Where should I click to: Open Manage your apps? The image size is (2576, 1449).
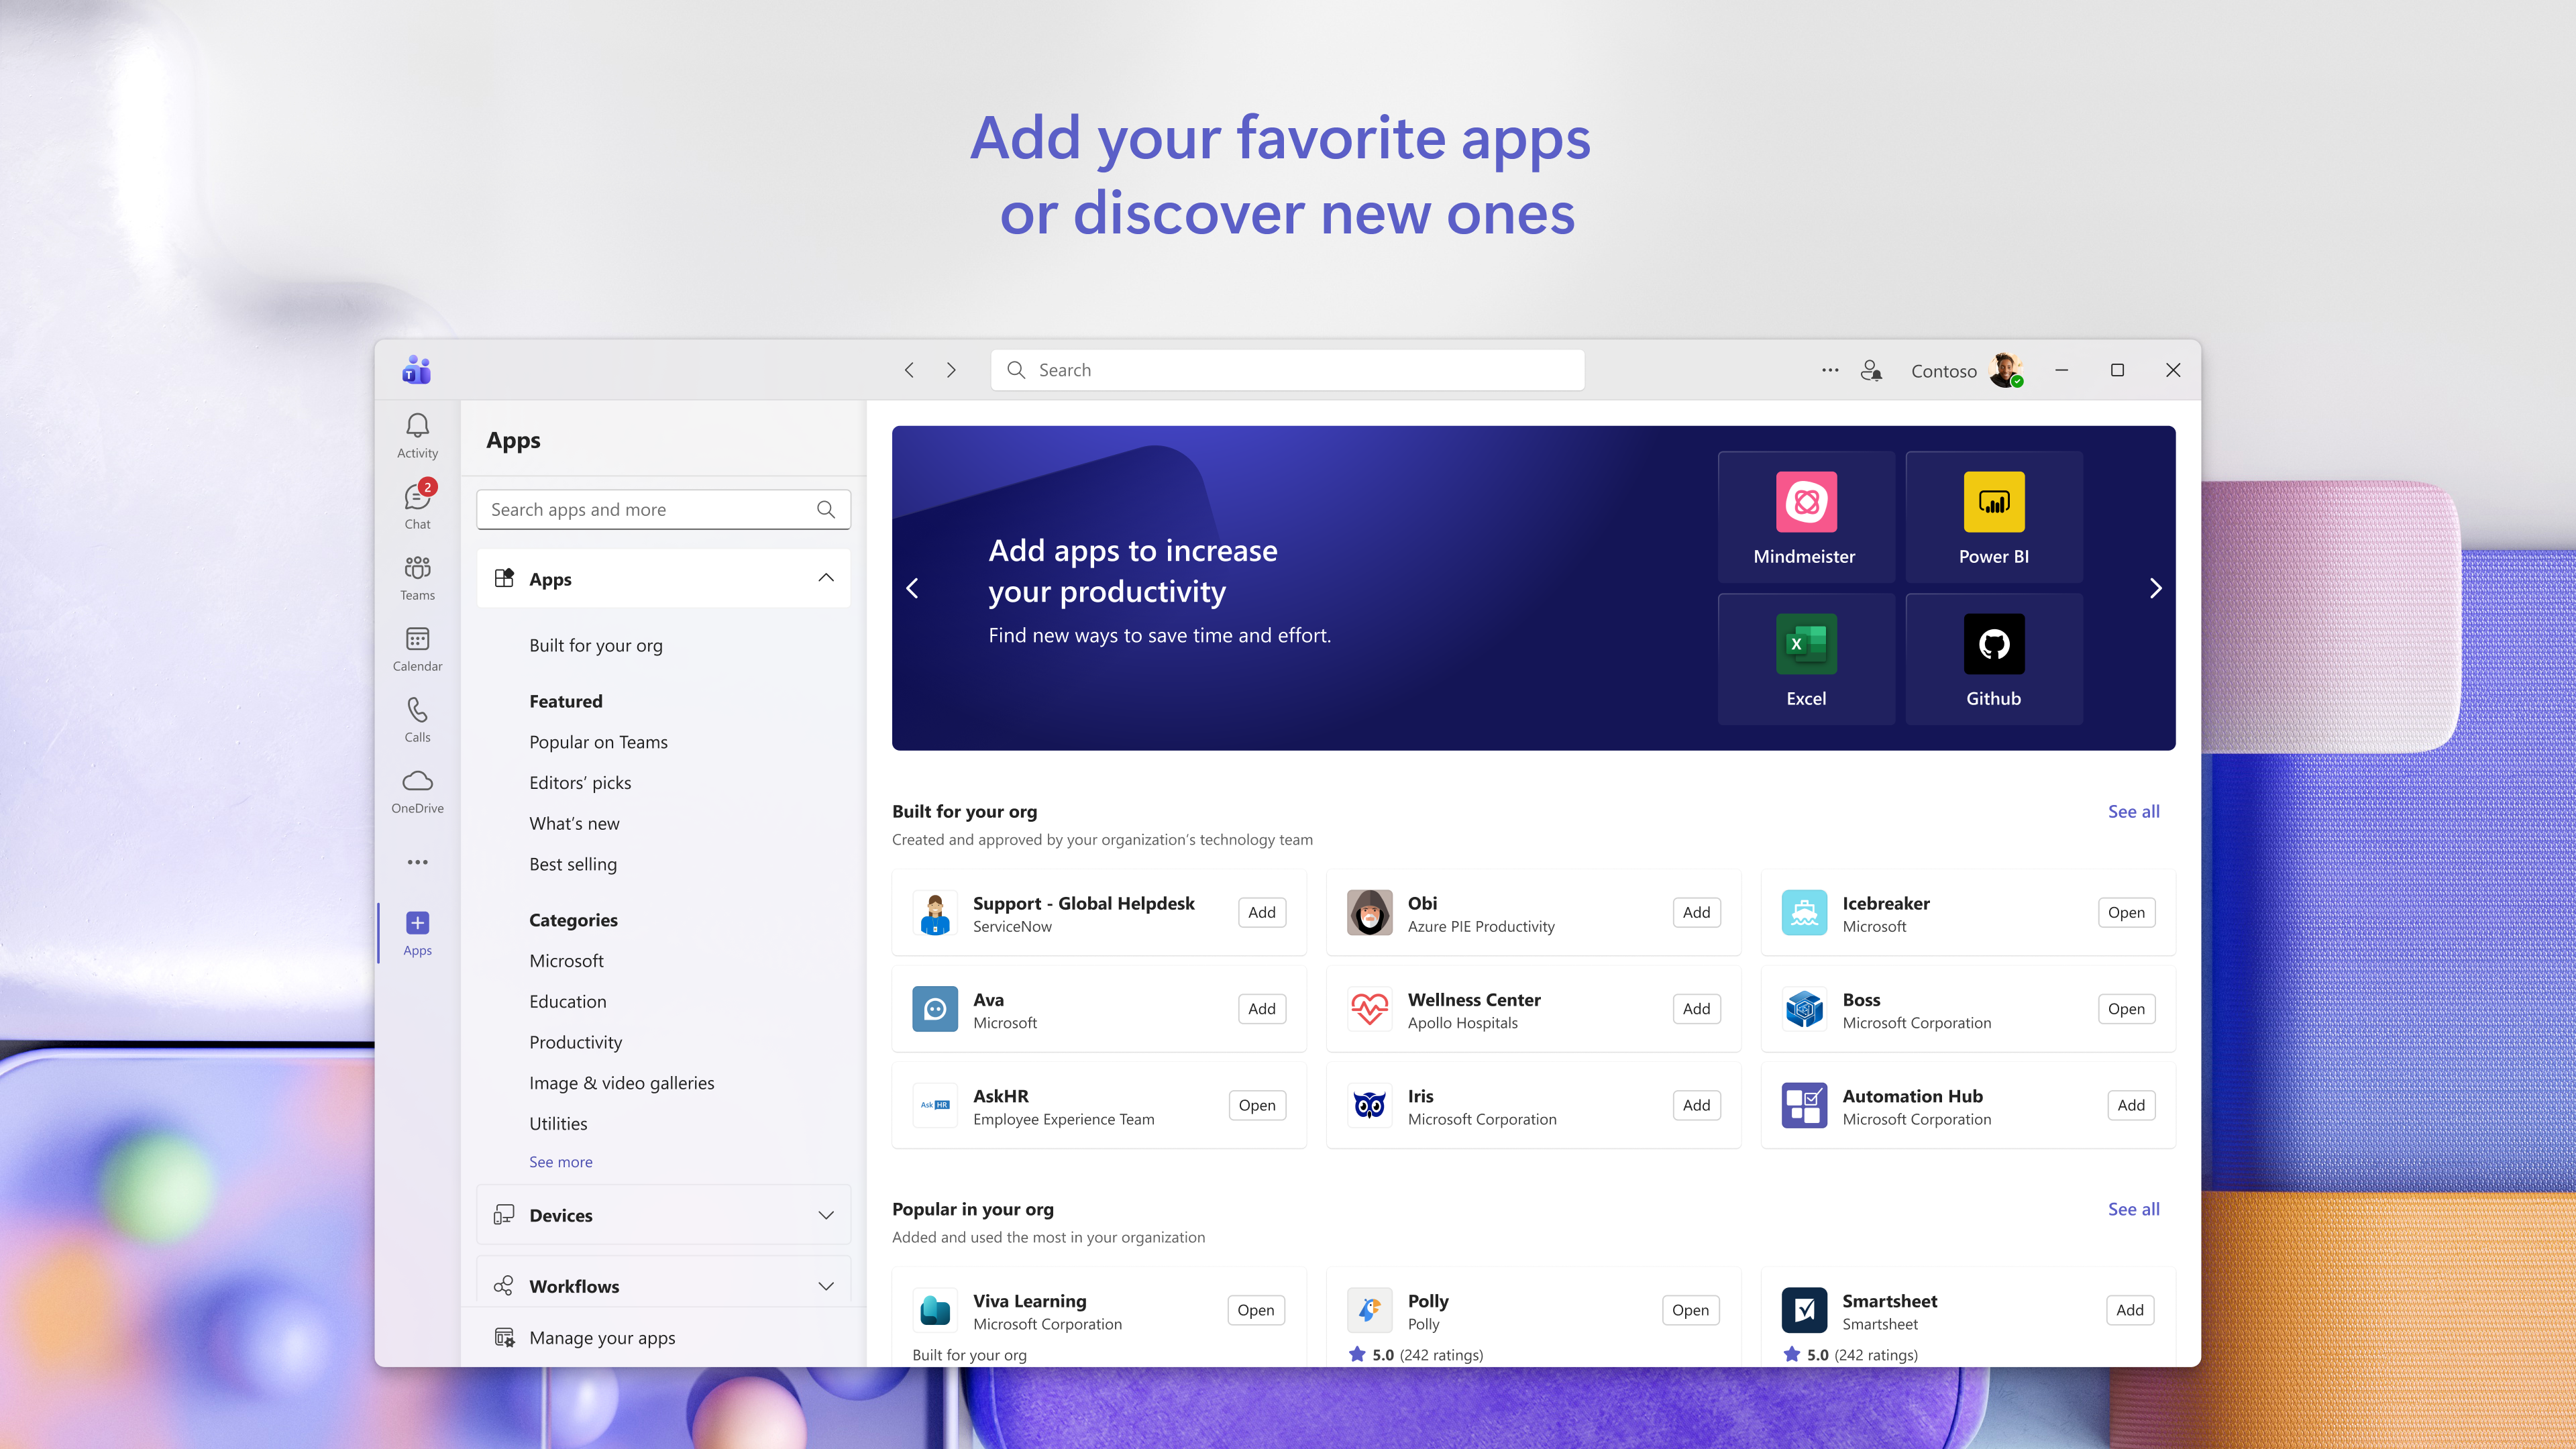click(x=602, y=1337)
